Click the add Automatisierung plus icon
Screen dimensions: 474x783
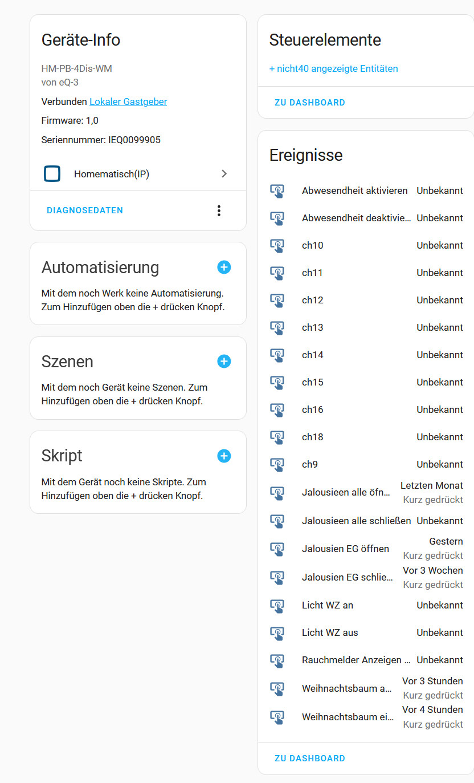pos(224,267)
